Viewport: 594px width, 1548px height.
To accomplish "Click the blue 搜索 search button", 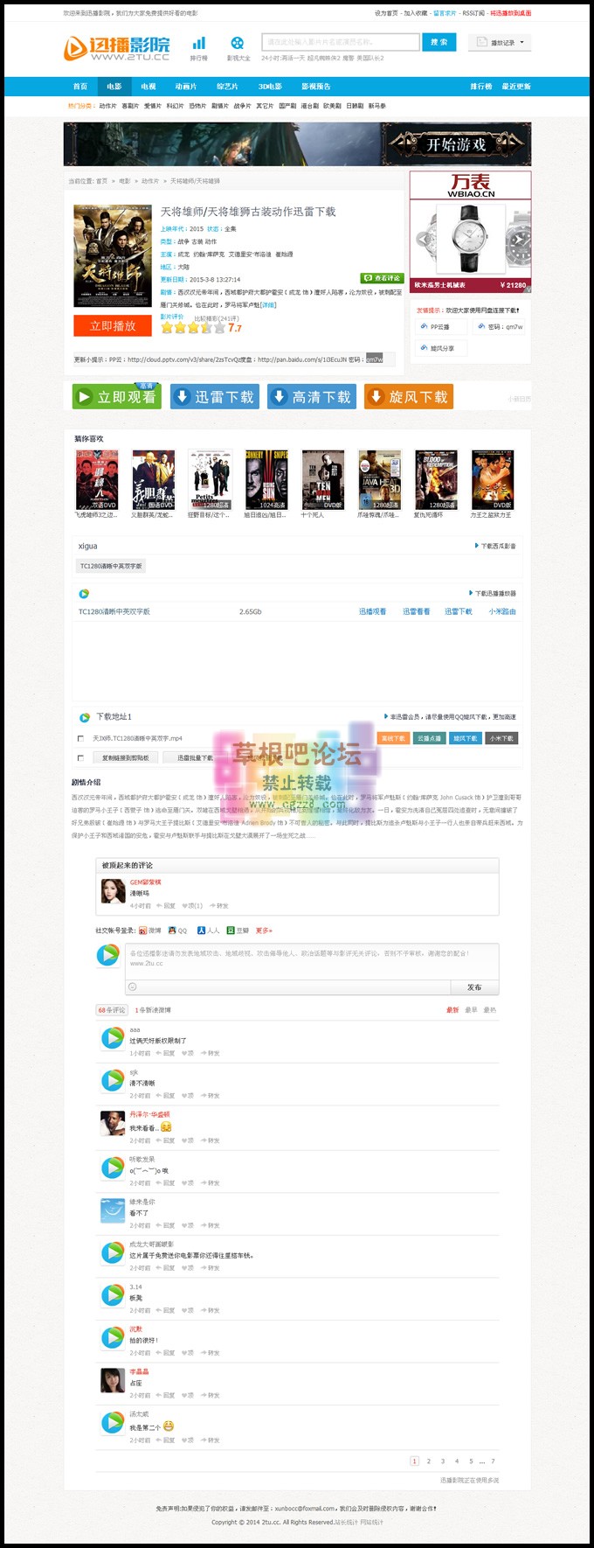I will click(439, 42).
